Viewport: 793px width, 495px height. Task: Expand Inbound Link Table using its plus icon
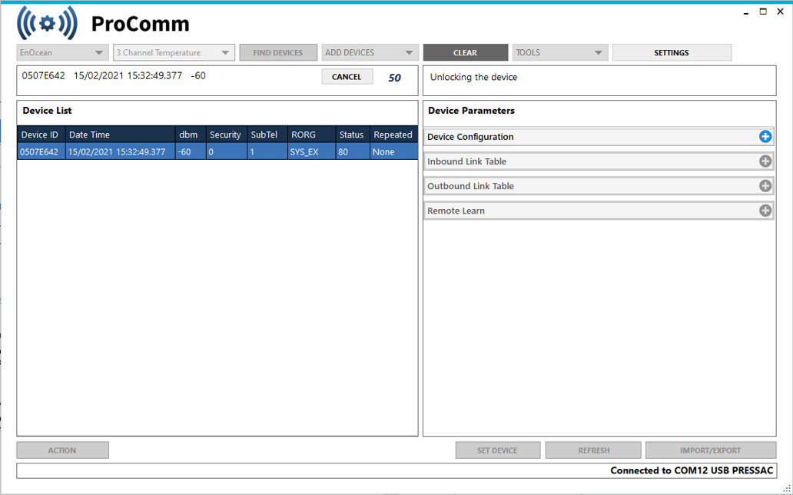(765, 161)
